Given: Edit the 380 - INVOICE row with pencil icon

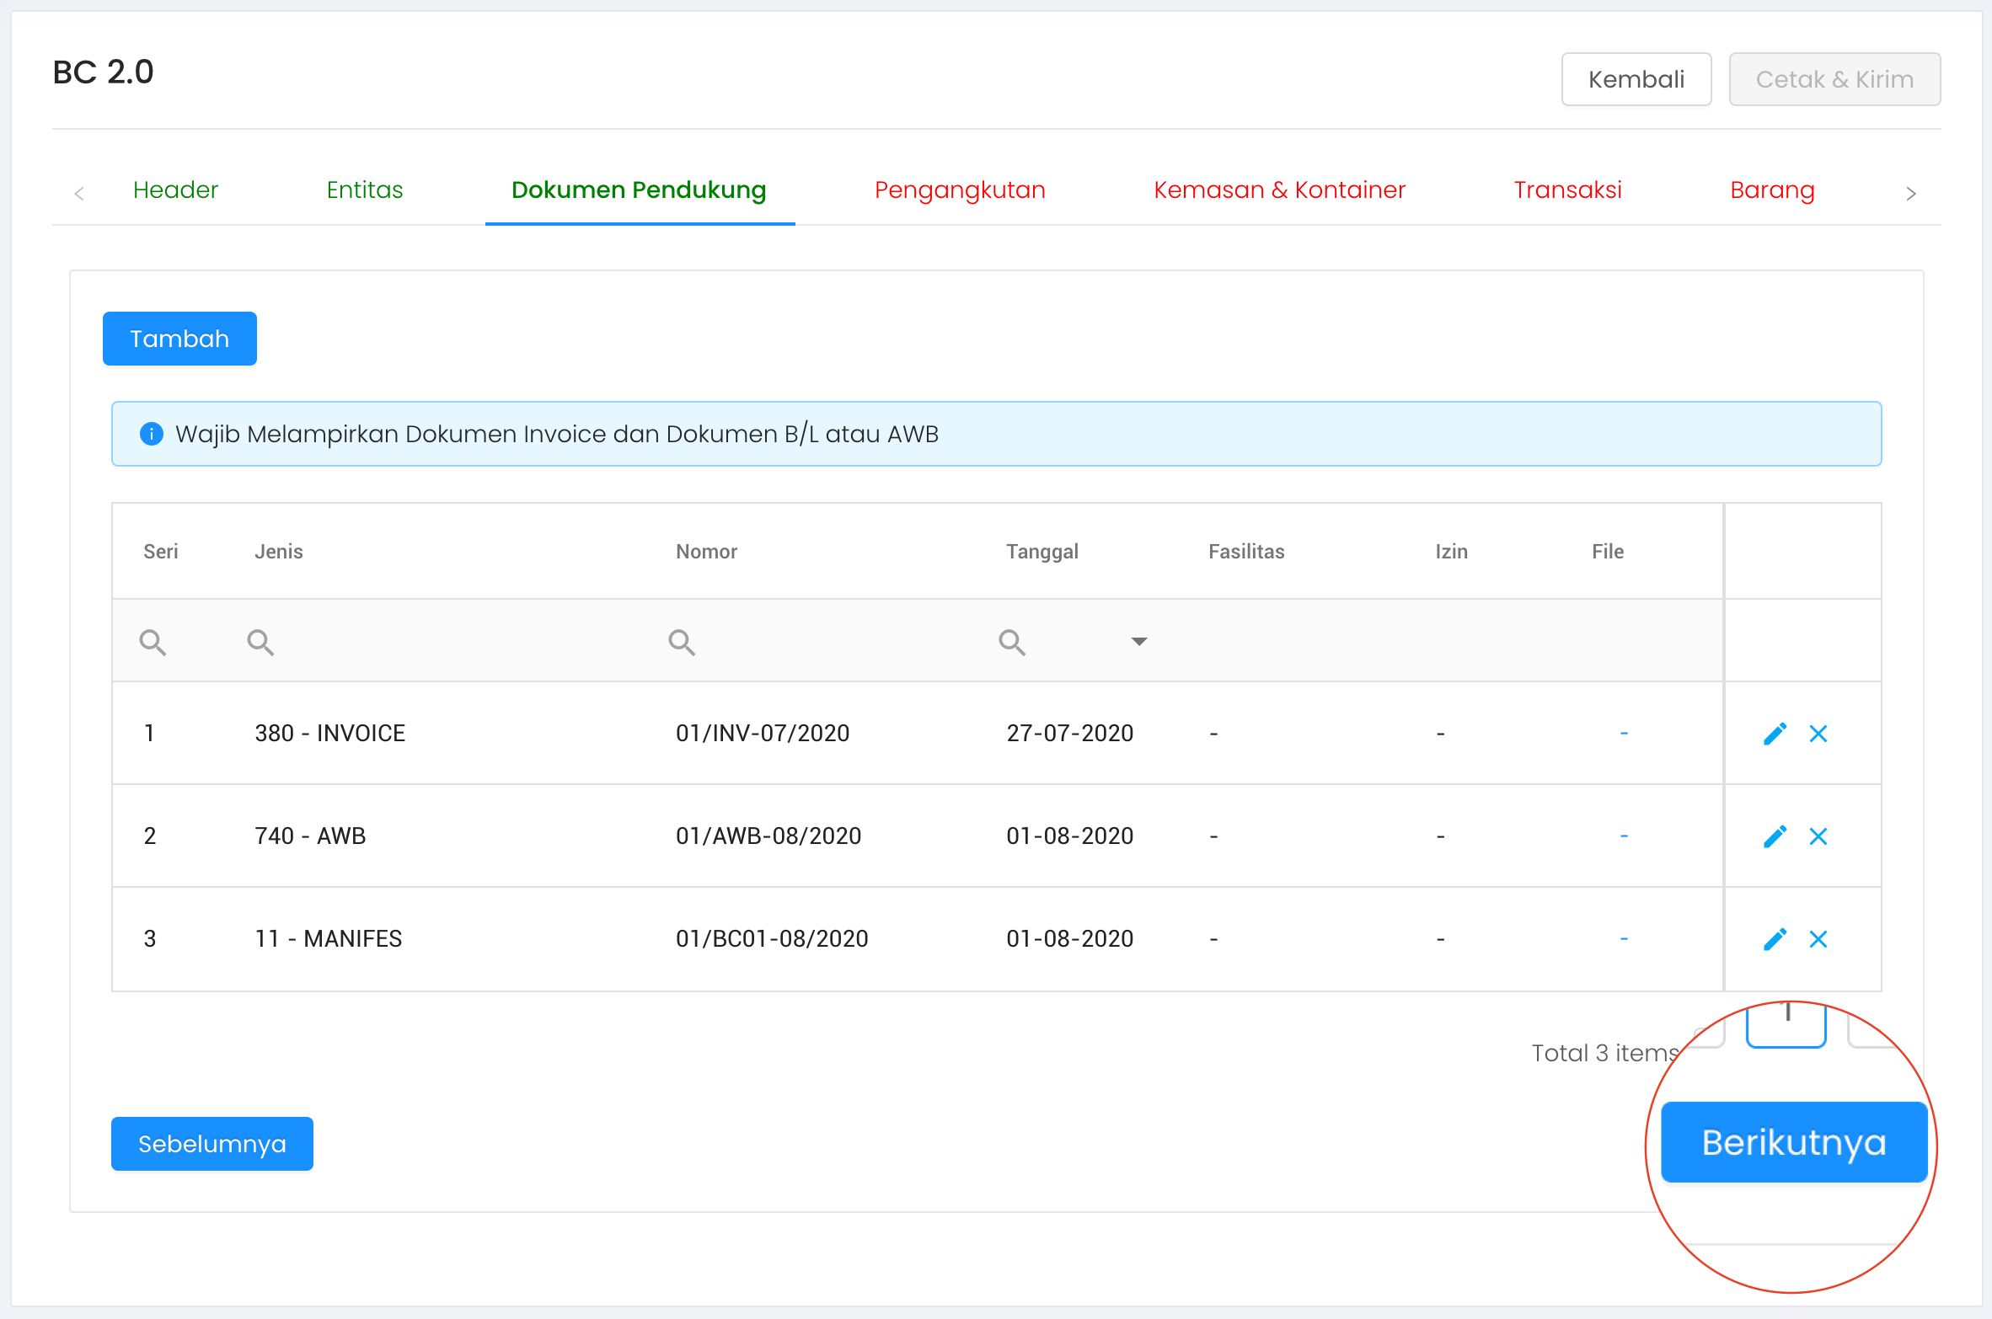Looking at the screenshot, I should 1775,734.
